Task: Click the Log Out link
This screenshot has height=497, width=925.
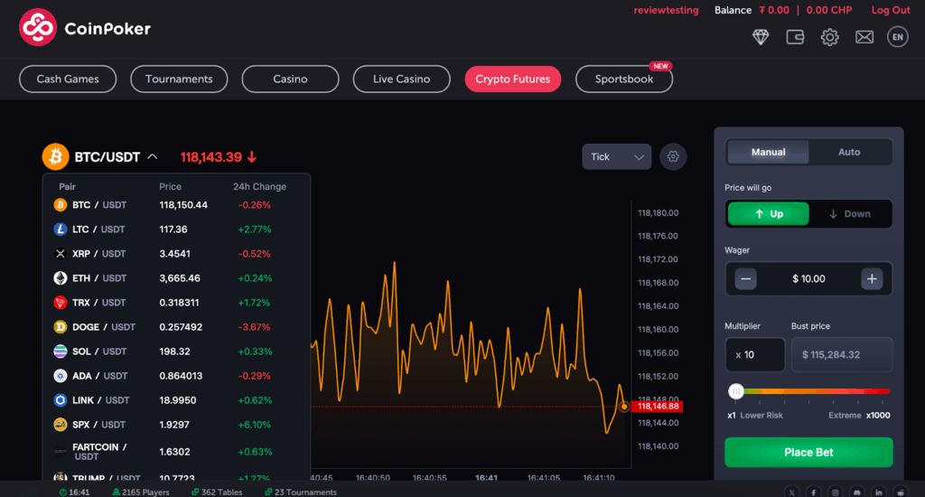Action: point(890,10)
